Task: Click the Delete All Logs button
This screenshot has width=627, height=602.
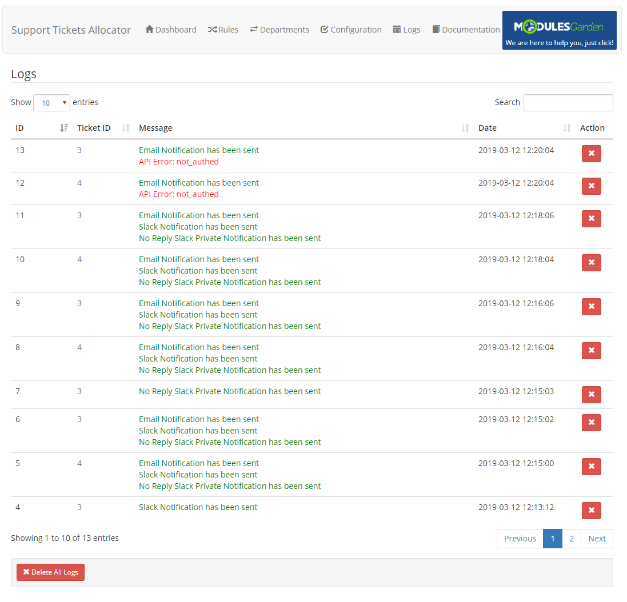Action: click(x=50, y=572)
